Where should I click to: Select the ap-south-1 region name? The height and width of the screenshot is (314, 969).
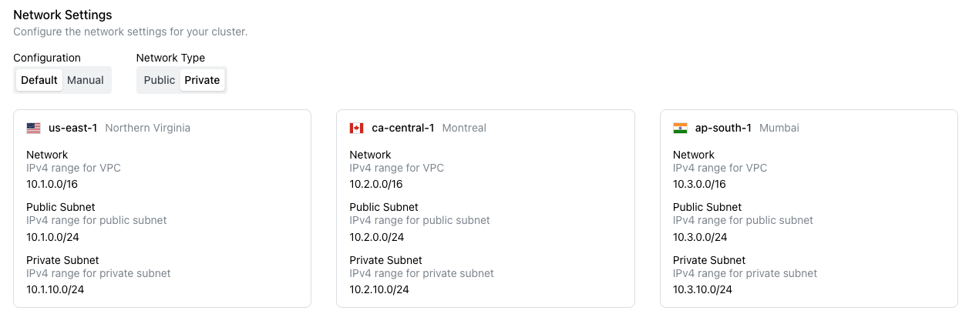724,128
